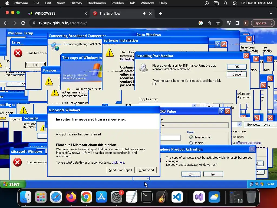Click this testing link in Software Installation
Screen dimensions: 277x208
(x=127, y=59)
